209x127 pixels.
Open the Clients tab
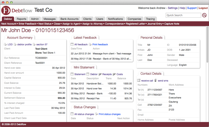coord(87,19)
